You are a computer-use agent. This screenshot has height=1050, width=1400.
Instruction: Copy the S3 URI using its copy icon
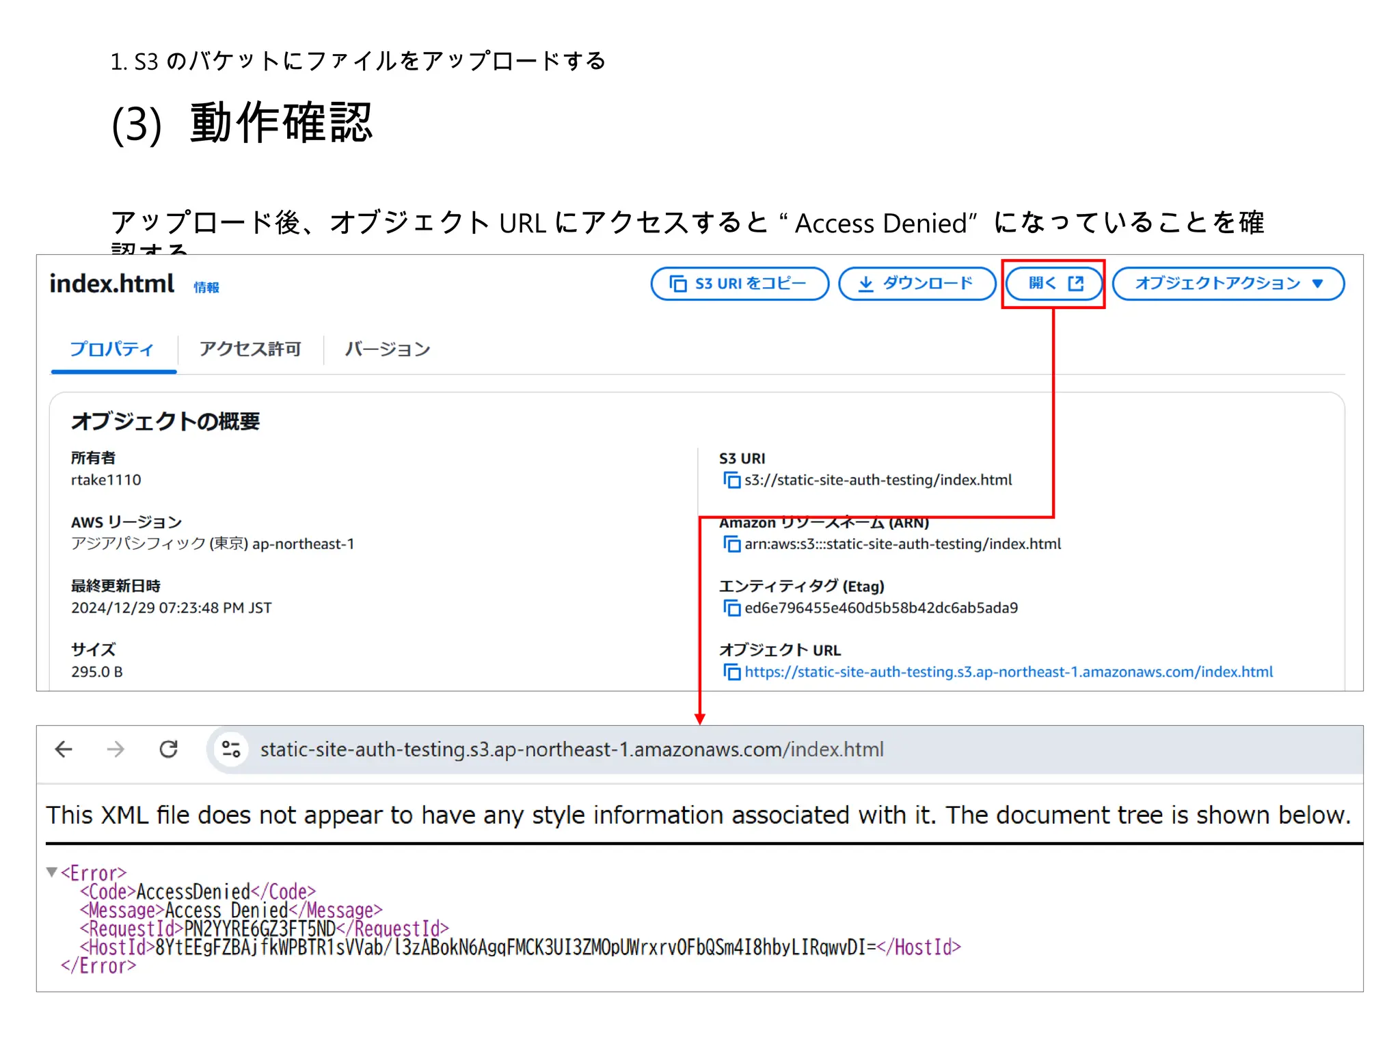(731, 481)
